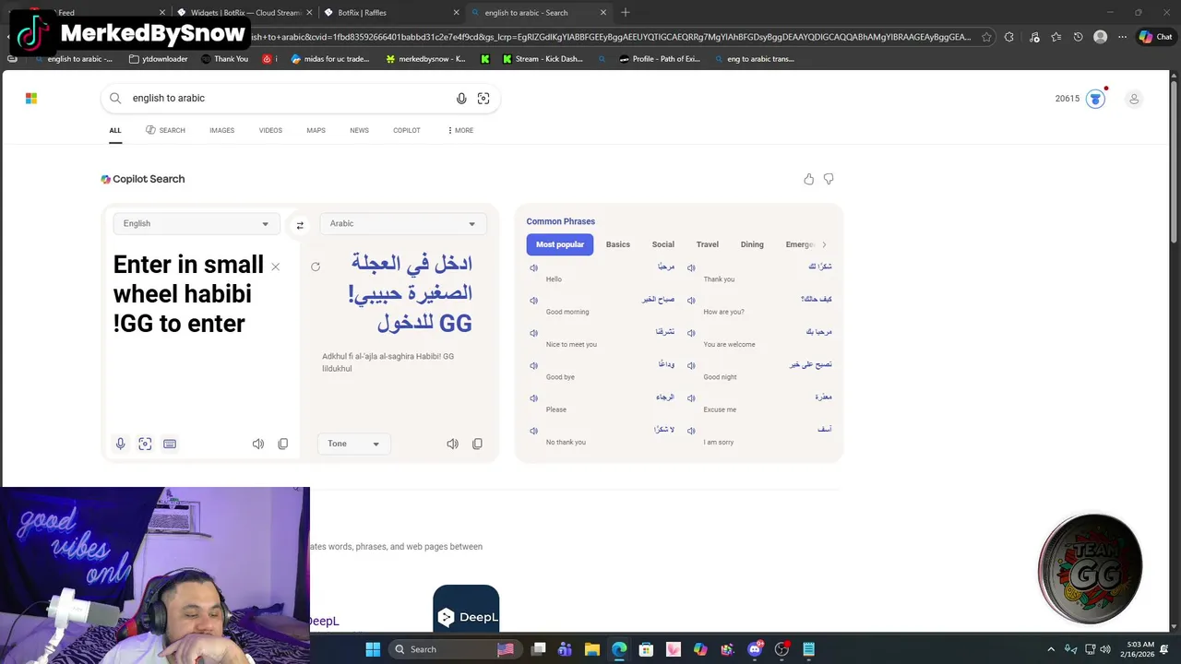Screen dimensions: 1181x664
Task: Click the re-translate refresh icon
Action: click(316, 267)
